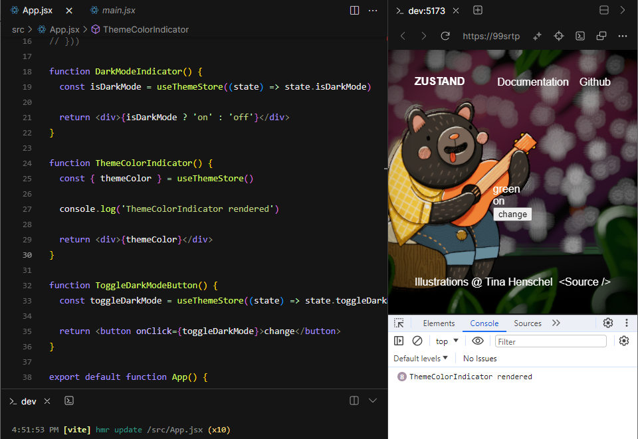The height and width of the screenshot is (439, 638).
Task: Click the sparkle icon in preview toolbar
Action: click(537, 36)
